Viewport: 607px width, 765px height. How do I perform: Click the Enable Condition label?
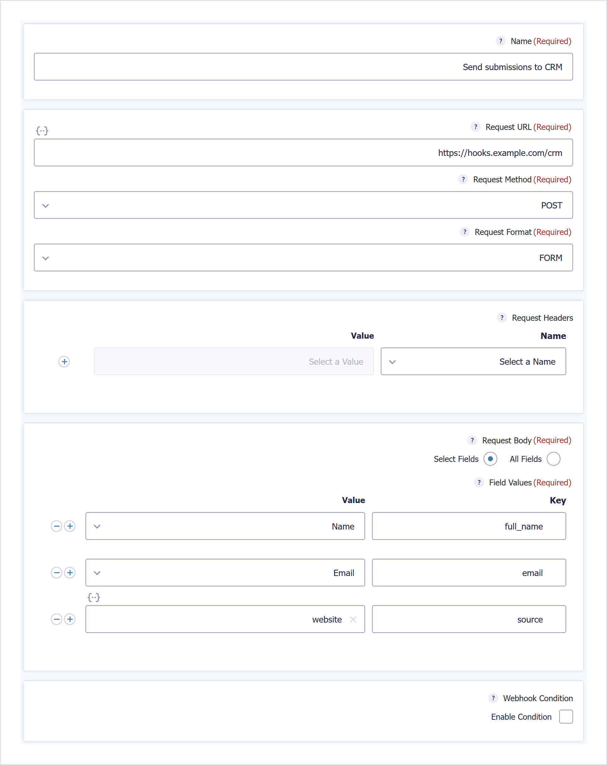click(x=521, y=717)
